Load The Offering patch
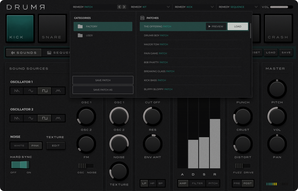This screenshot has width=298, height=191. click(238, 27)
